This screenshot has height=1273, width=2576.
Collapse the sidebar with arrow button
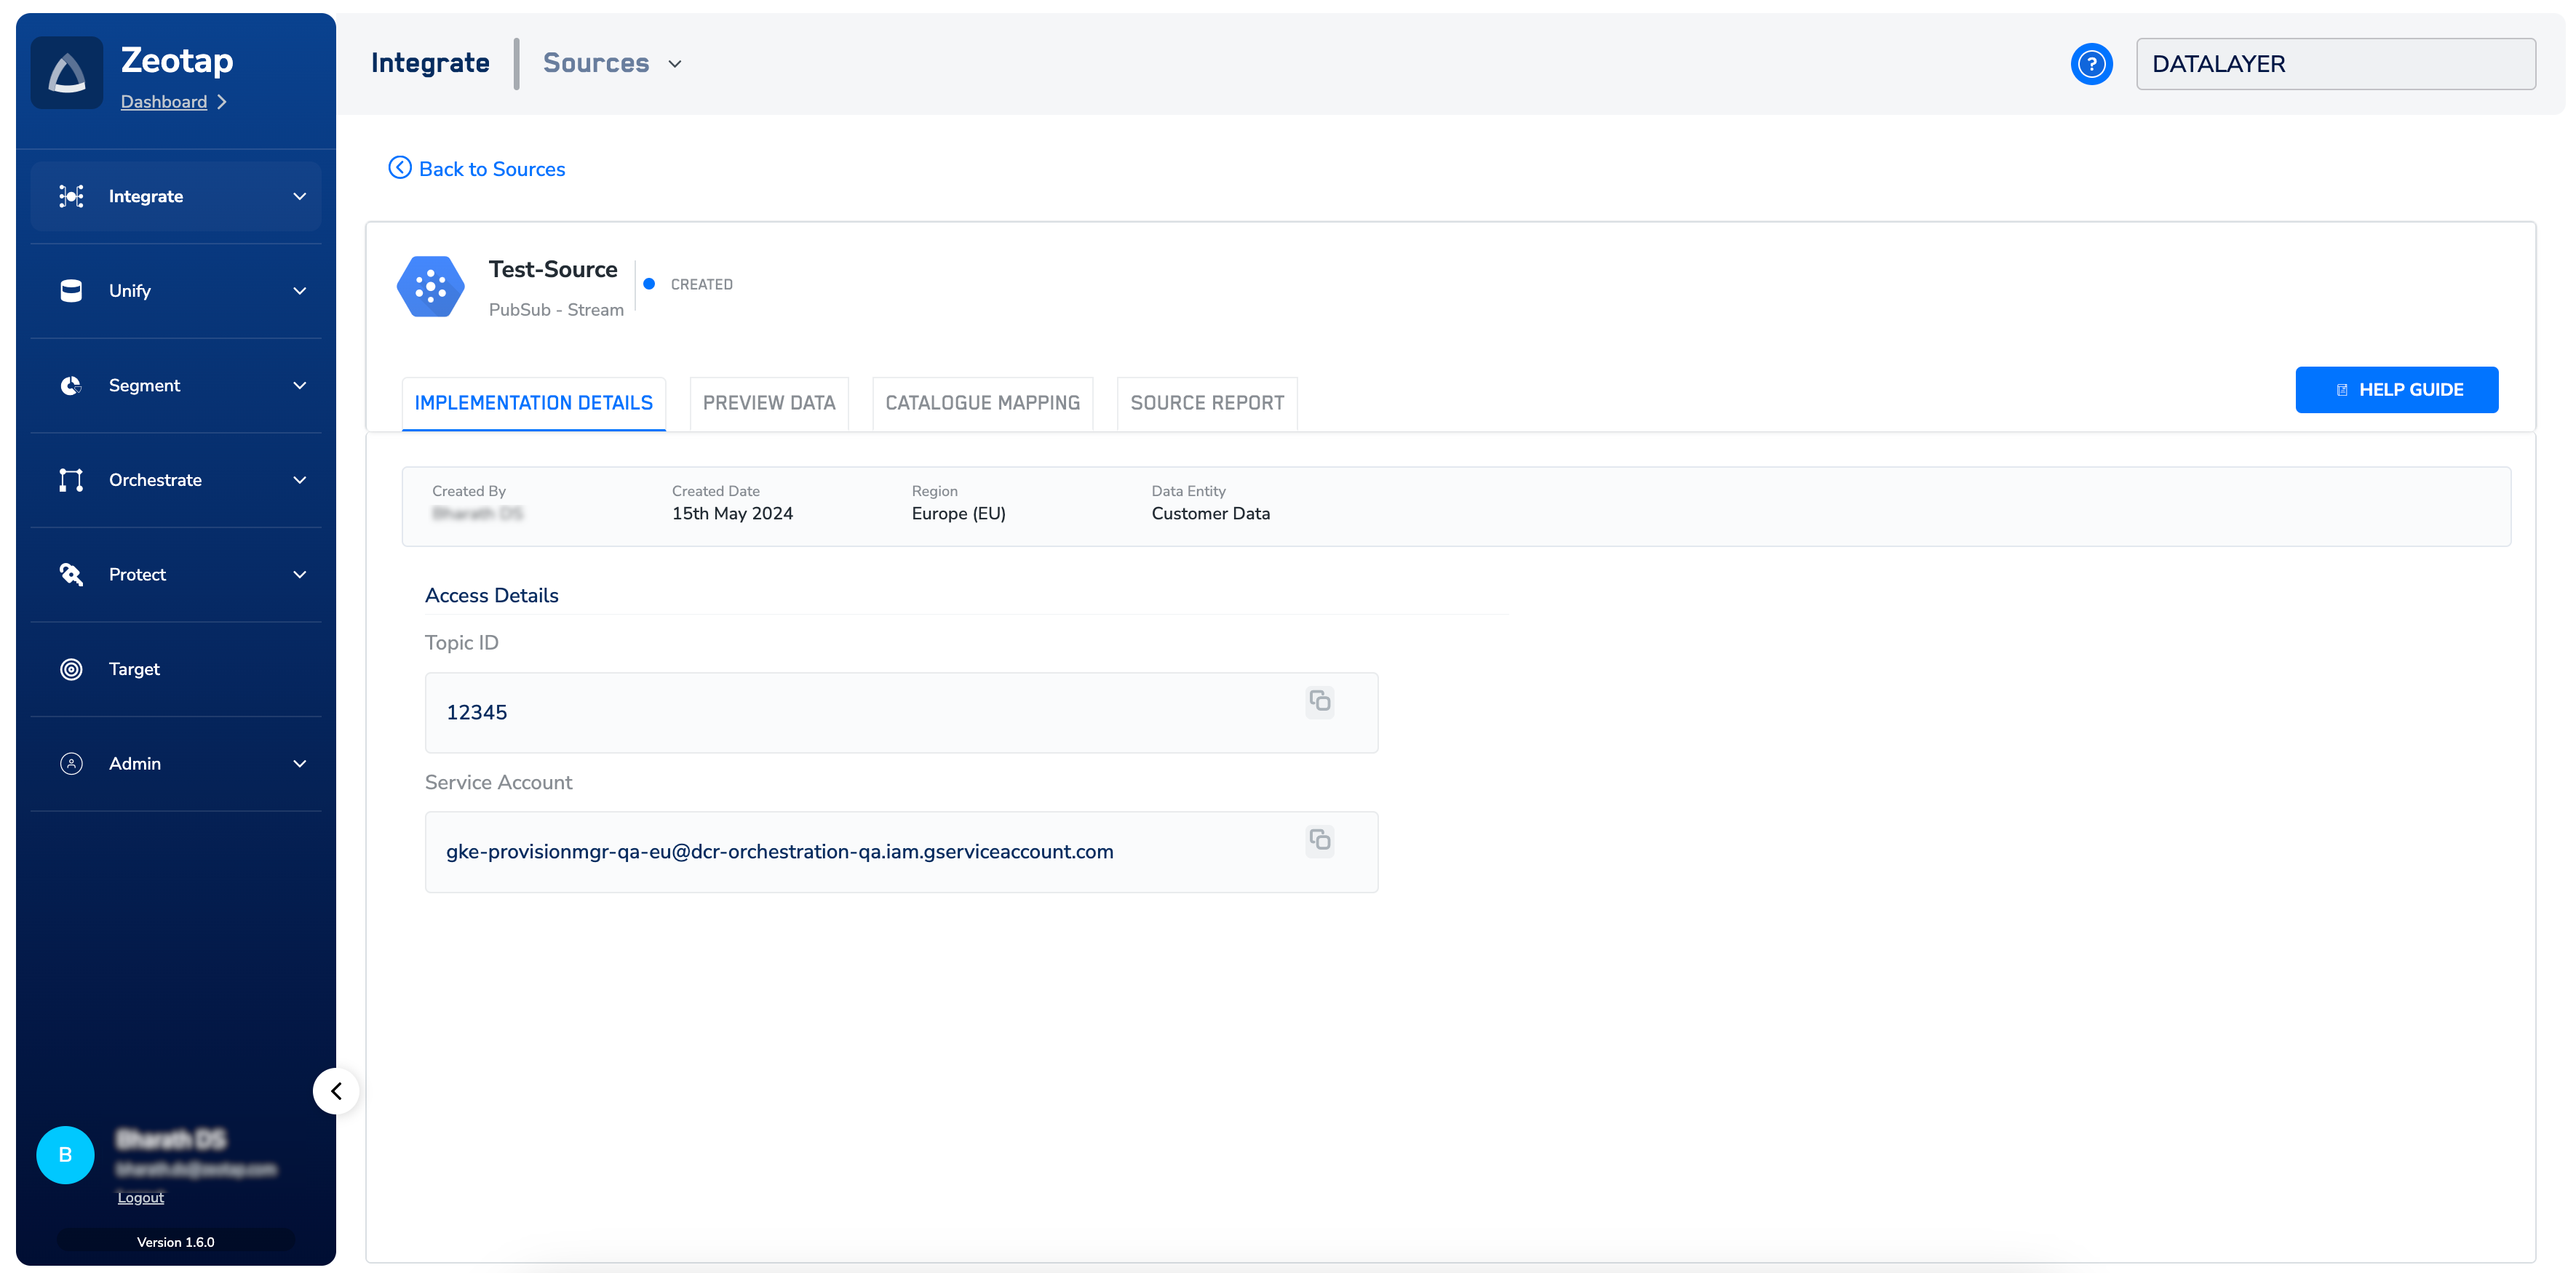click(336, 1091)
